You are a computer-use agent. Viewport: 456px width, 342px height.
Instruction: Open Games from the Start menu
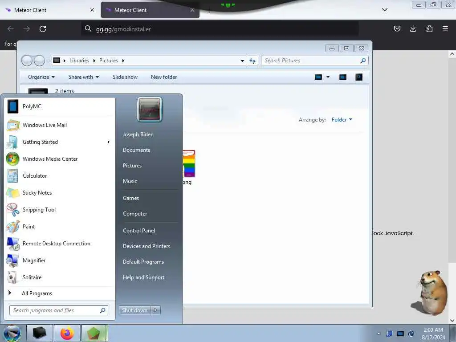(x=131, y=198)
